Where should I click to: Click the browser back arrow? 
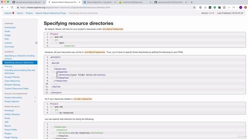coord(3,7)
